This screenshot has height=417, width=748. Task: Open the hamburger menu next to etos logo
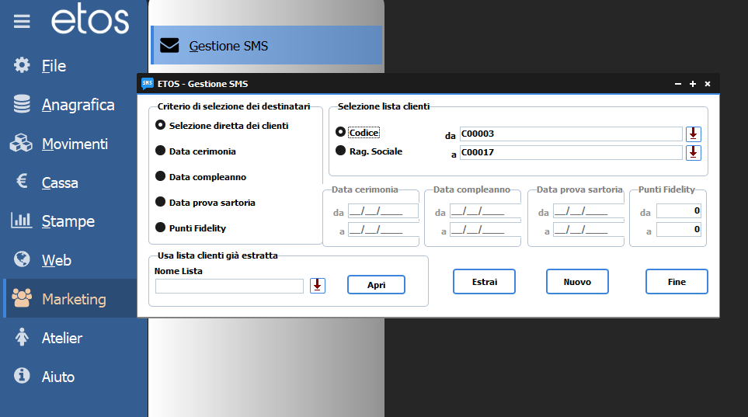22,22
